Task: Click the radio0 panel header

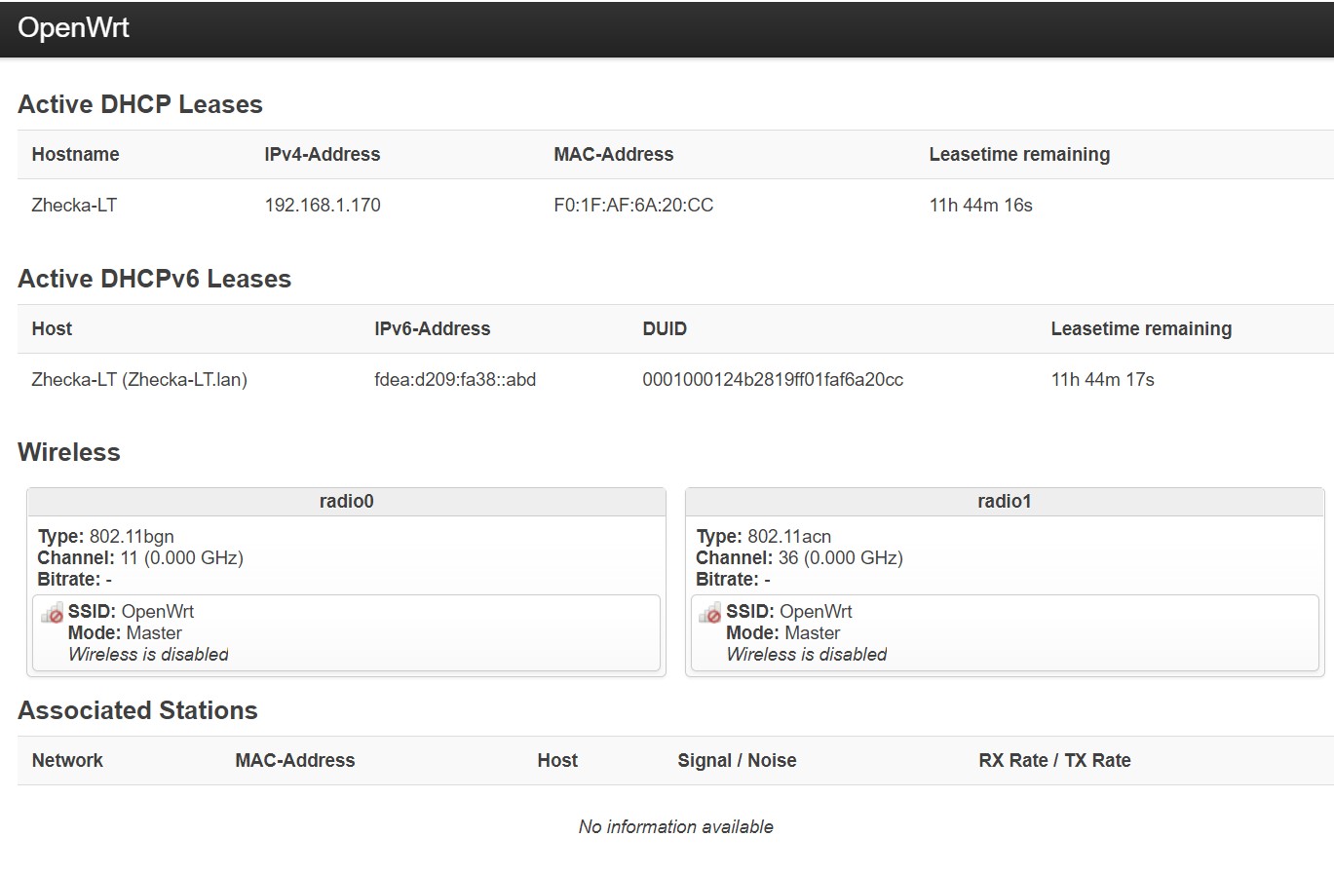Action: point(347,501)
